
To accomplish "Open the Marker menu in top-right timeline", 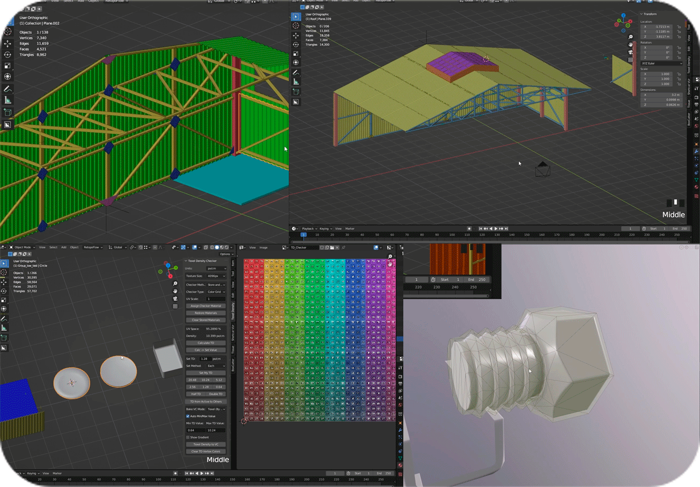I will point(350,228).
